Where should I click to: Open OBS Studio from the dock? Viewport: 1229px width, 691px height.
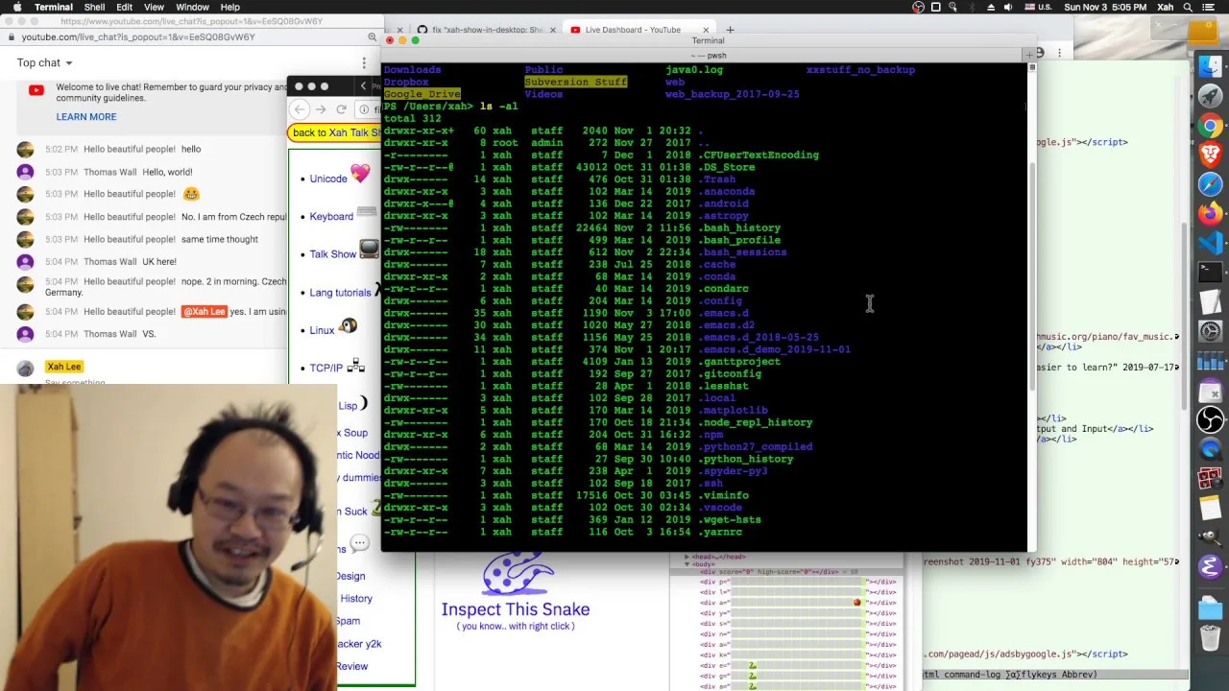[x=1210, y=419]
